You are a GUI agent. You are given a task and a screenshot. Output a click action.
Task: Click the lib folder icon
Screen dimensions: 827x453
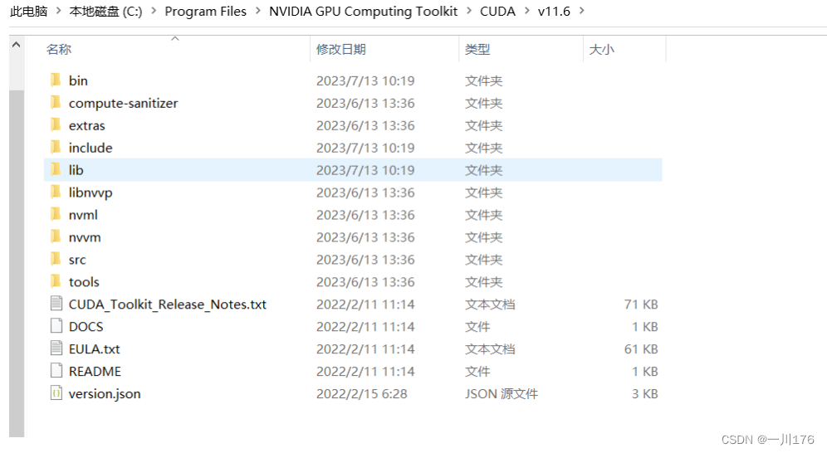(x=56, y=169)
